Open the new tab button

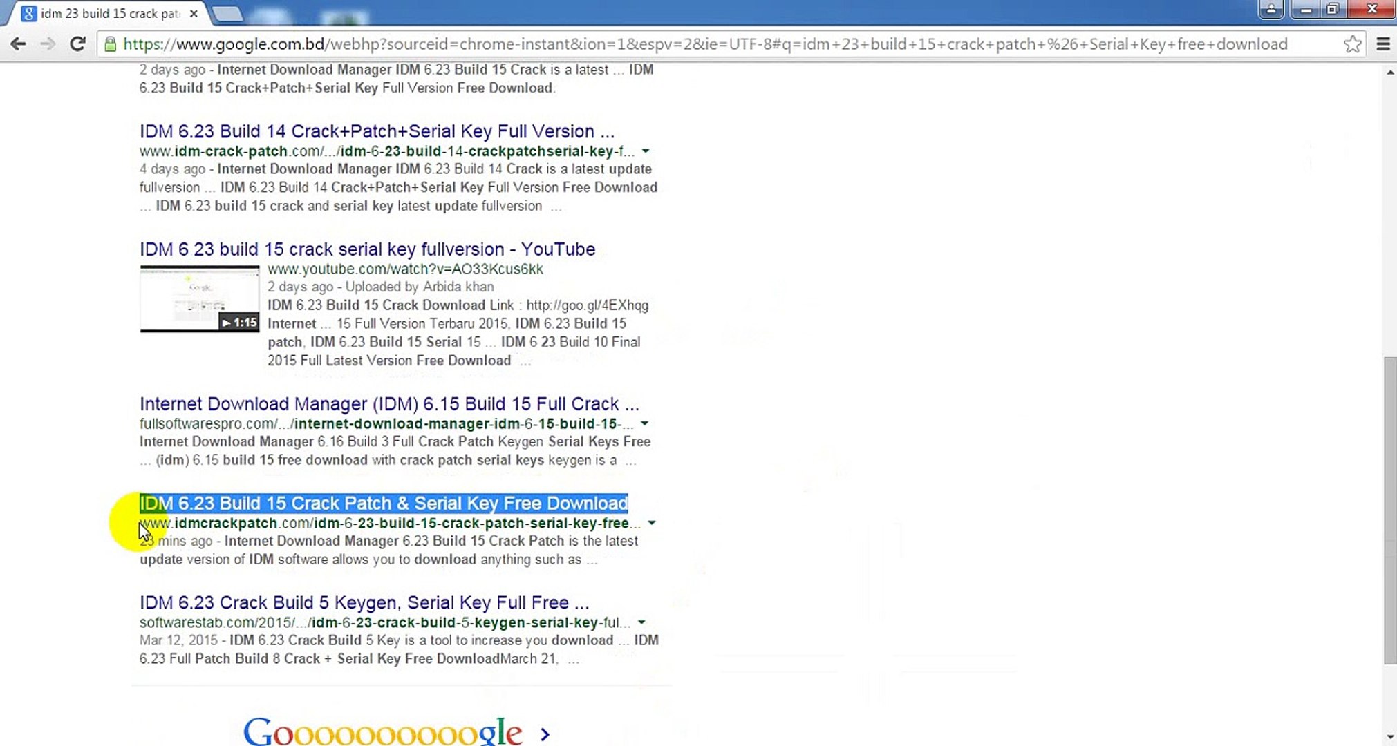227,13
